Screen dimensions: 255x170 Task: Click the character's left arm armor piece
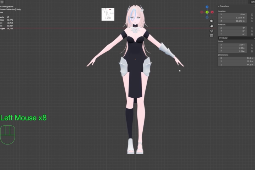pyautogui.click(x=166, y=50)
